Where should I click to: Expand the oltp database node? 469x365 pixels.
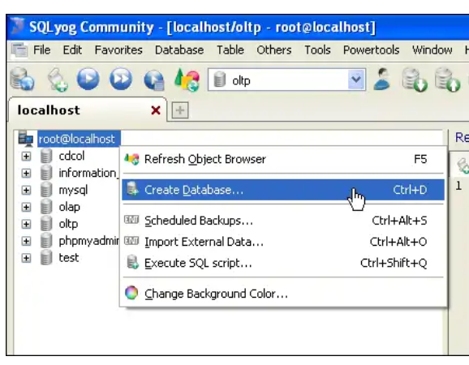point(26,224)
